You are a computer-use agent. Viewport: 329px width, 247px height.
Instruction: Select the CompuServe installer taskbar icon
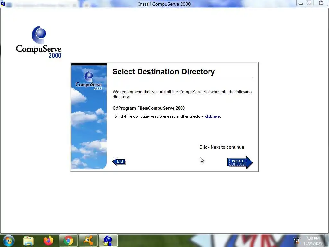point(108,241)
